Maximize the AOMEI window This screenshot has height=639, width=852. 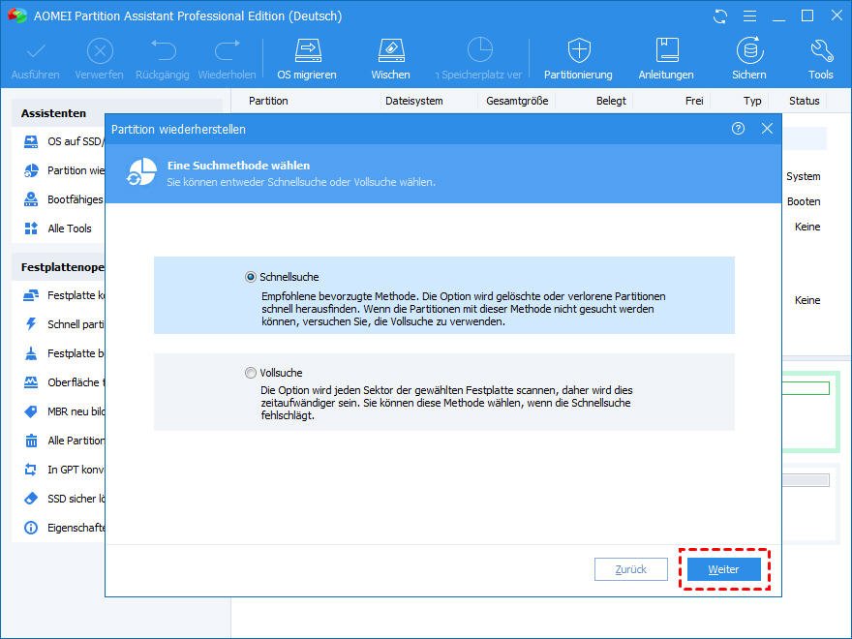point(807,15)
